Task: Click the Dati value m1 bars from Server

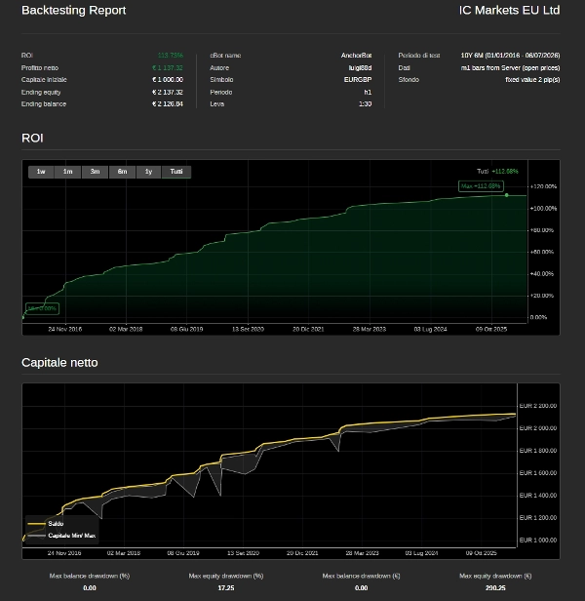Action: coord(510,68)
